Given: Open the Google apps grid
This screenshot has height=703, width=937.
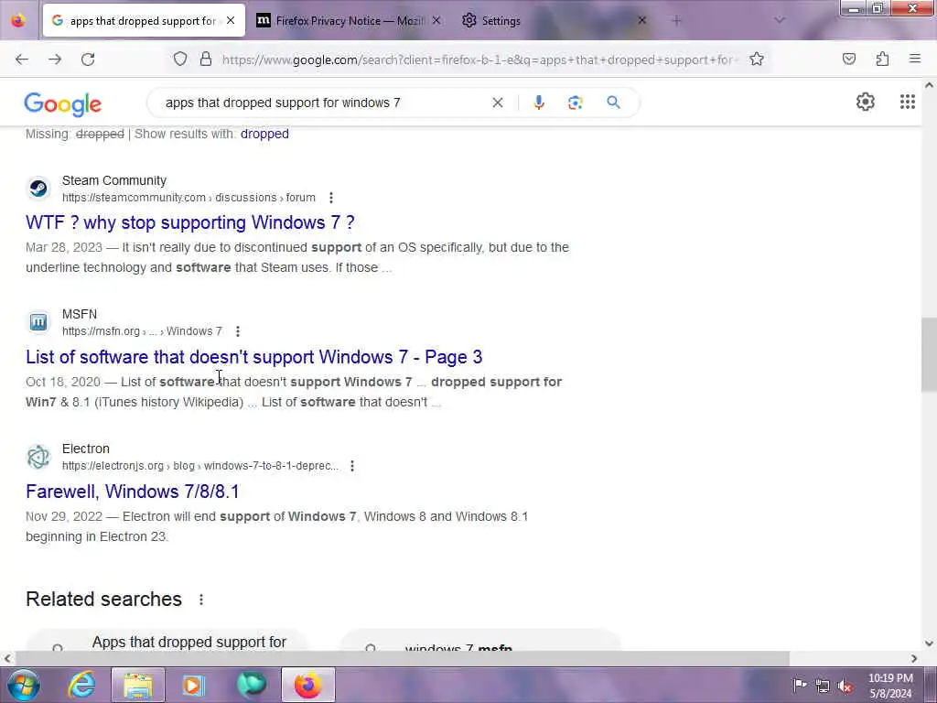Looking at the screenshot, I should pos(907,103).
